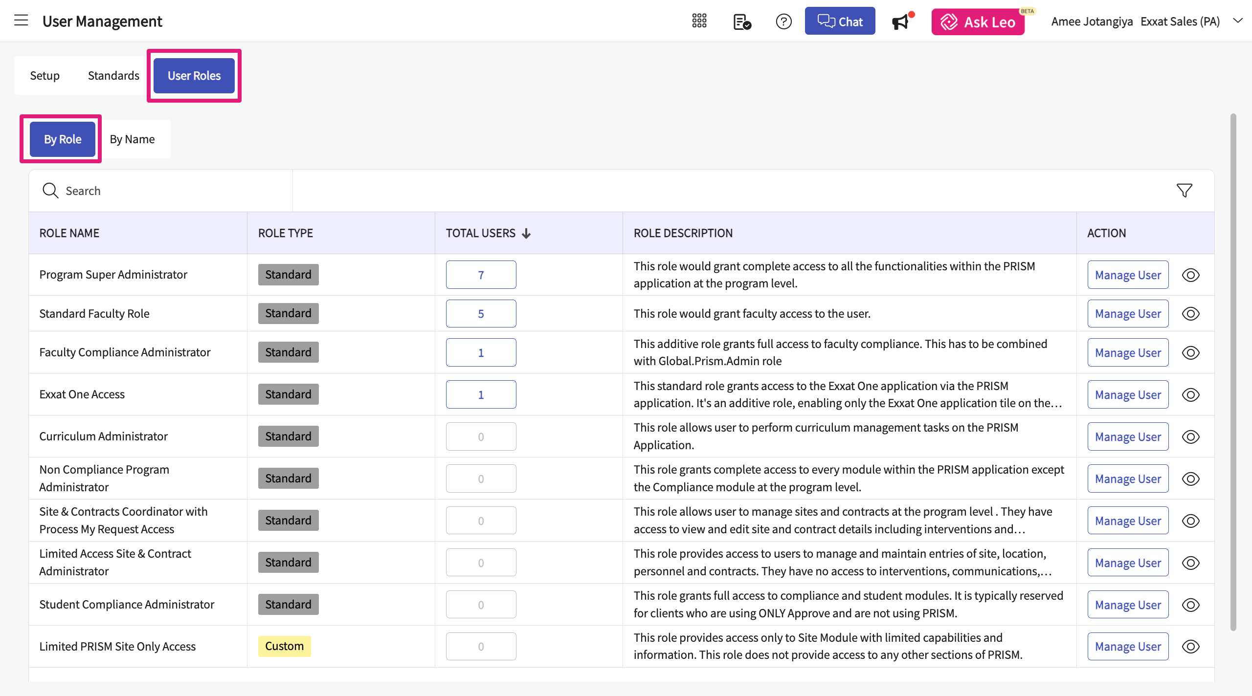Click Manage User for Curriculum Administrator

pos(1127,437)
